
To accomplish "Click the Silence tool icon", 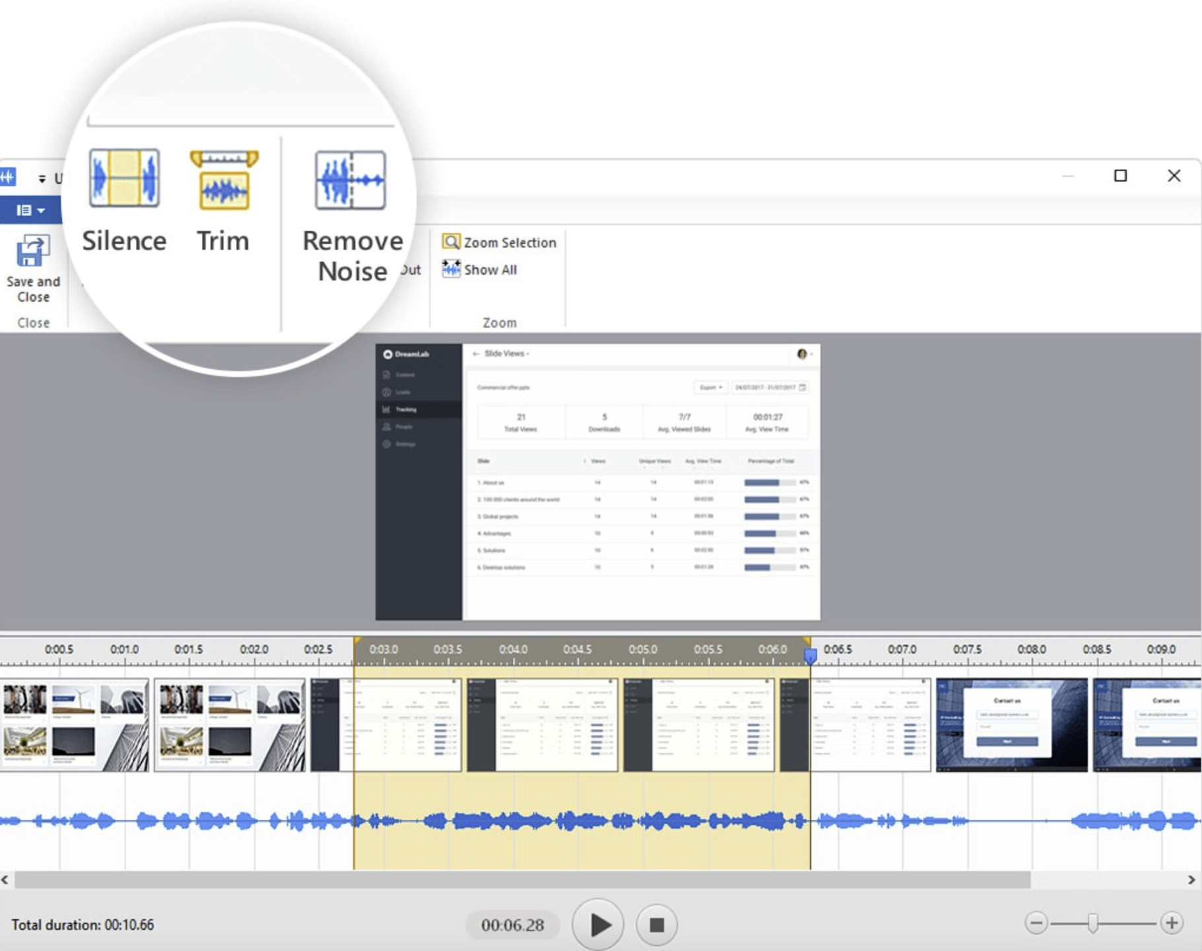I will [x=124, y=178].
